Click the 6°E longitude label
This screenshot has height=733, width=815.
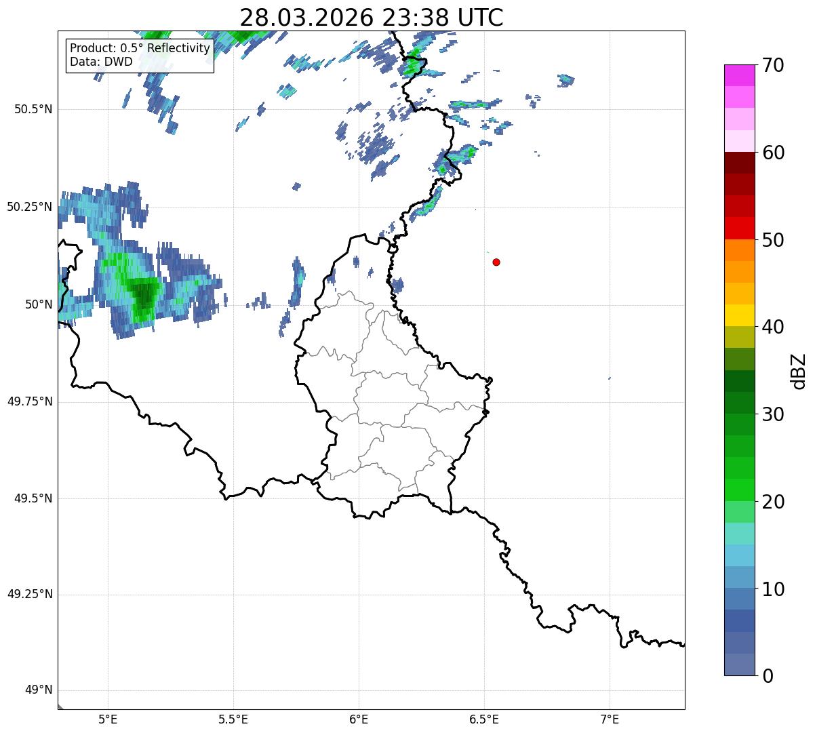tap(359, 719)
